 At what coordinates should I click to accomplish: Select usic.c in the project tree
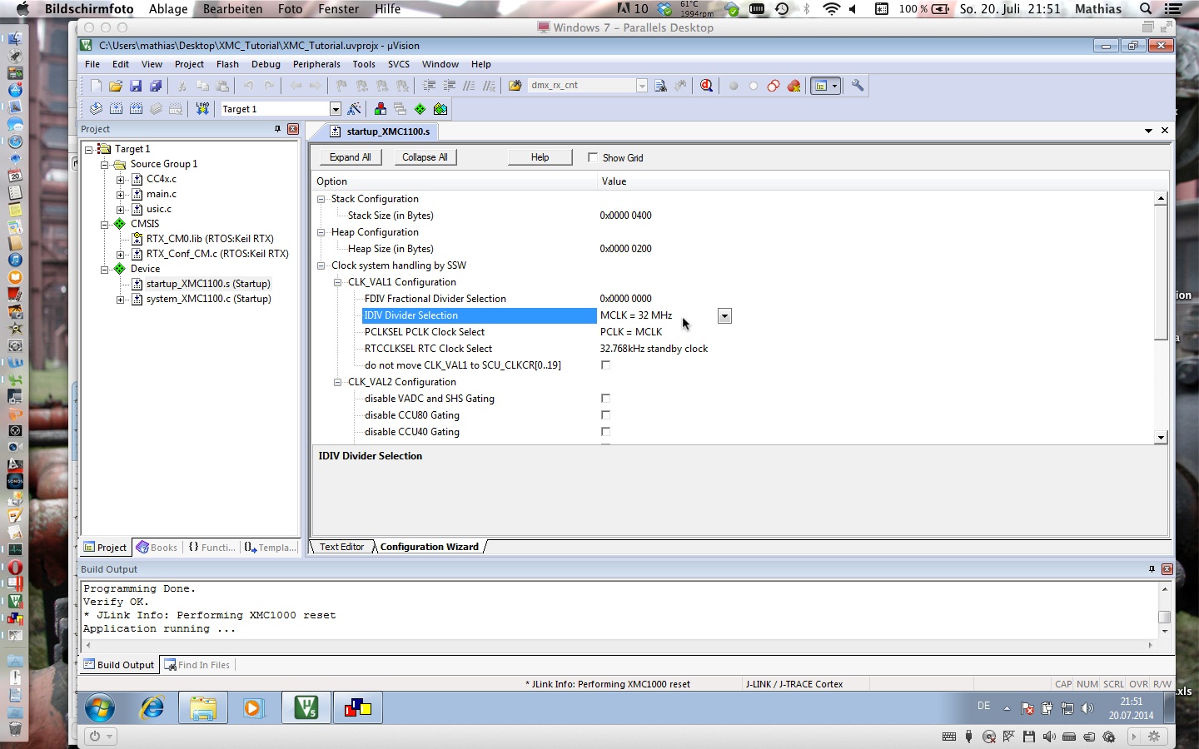click(159, 209)
